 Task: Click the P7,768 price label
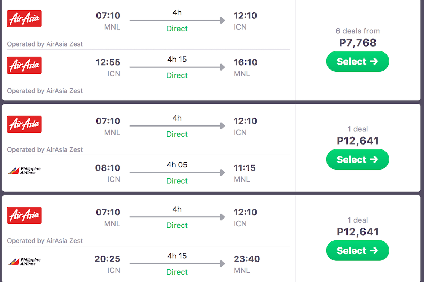pos(358,43)
